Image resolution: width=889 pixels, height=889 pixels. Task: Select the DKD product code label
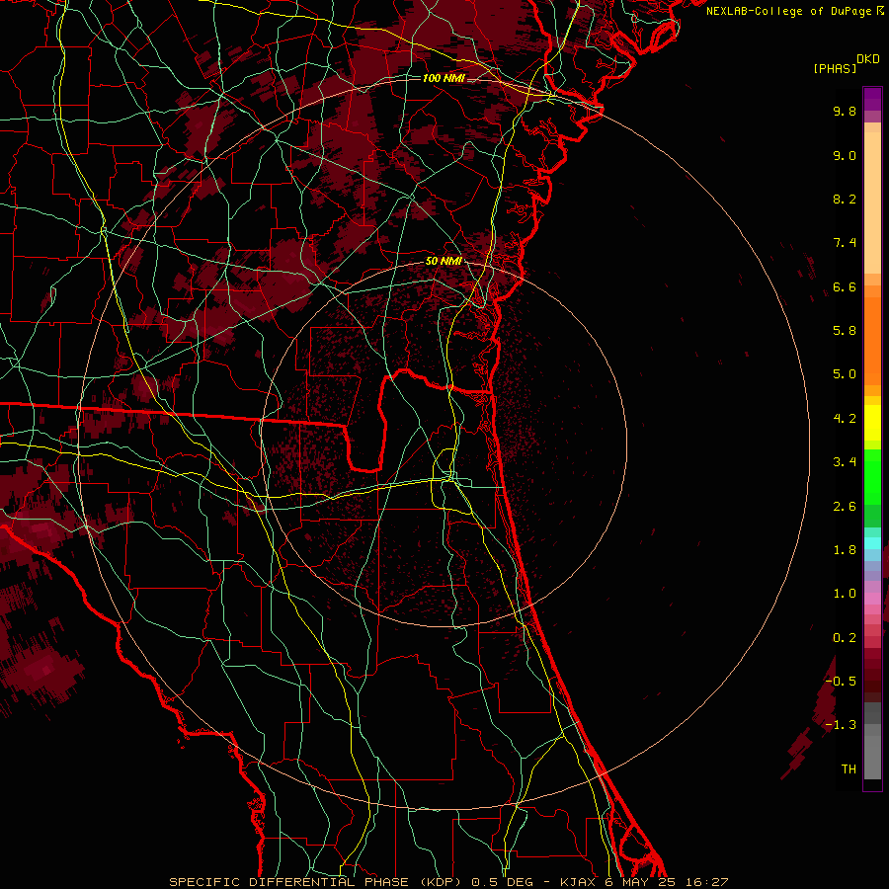coord(868,59)
